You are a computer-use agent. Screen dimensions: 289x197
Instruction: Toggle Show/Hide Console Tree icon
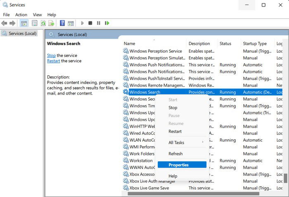(x=24, y=23)
